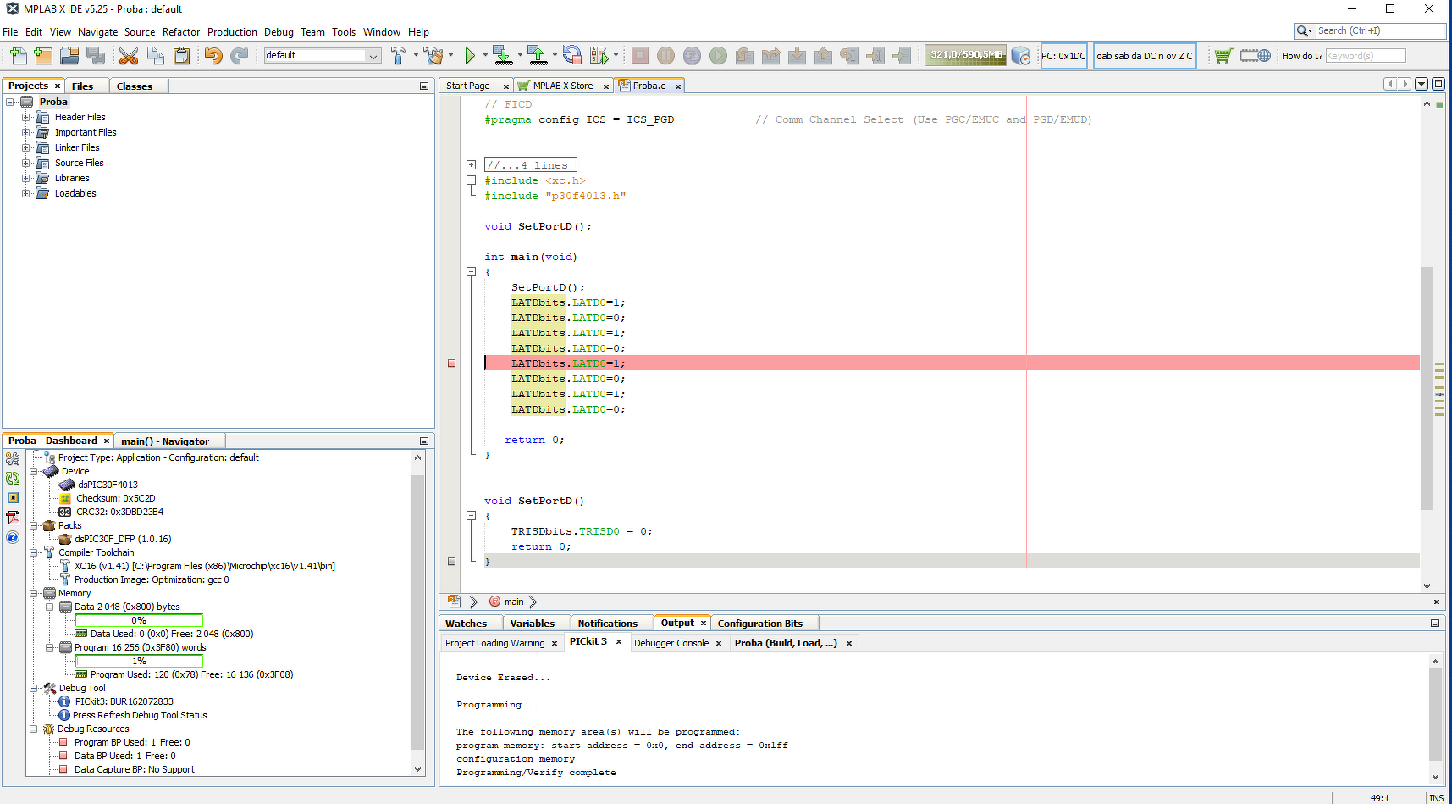This screenshot has width=1452, height=804.
Task: Click Clean and Build broom icon
Action: (434, 56)
